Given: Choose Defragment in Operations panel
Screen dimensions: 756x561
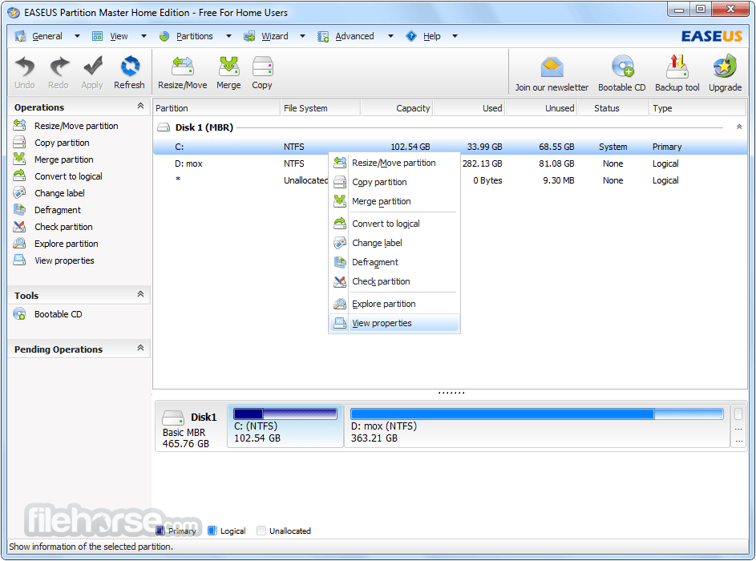Looking at the screenshot, I should (x=58, y=210).
